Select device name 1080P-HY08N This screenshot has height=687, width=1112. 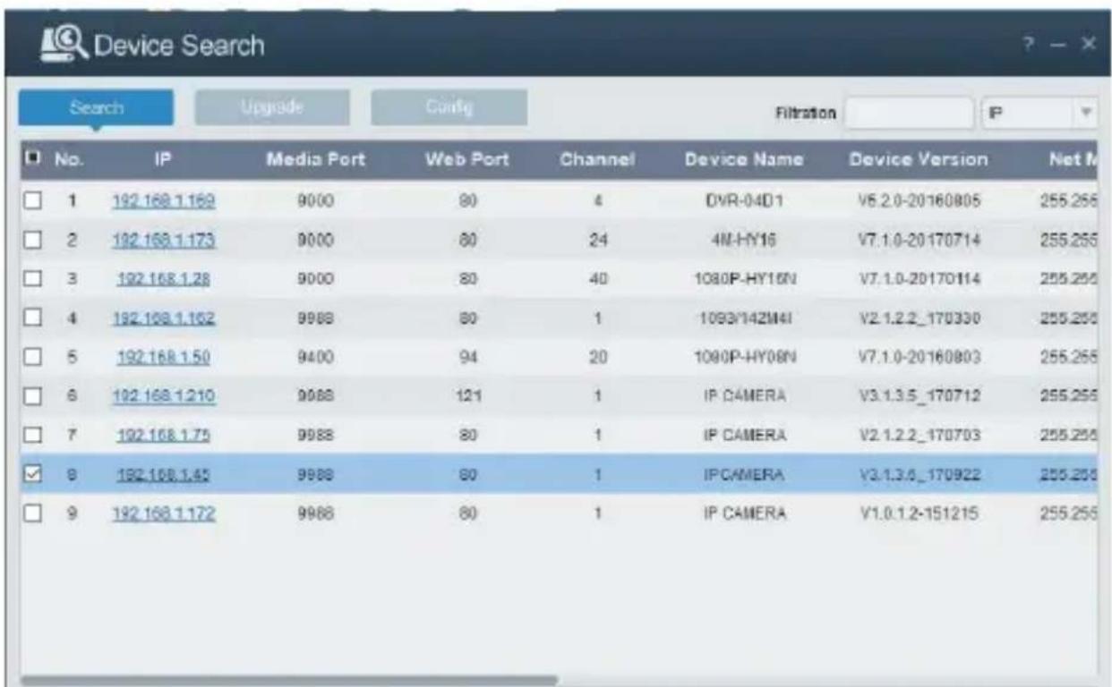(744, 358)
